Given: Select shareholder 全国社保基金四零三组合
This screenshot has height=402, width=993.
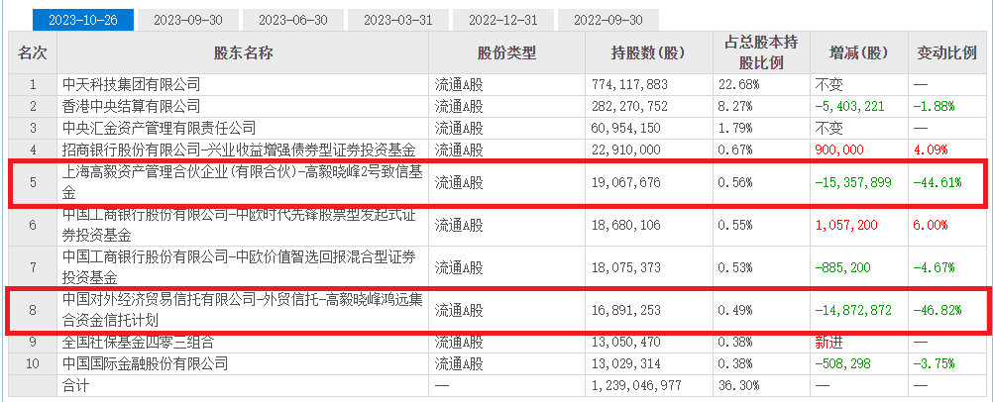Looking at the screenshot, I should (x=139, y=343).
